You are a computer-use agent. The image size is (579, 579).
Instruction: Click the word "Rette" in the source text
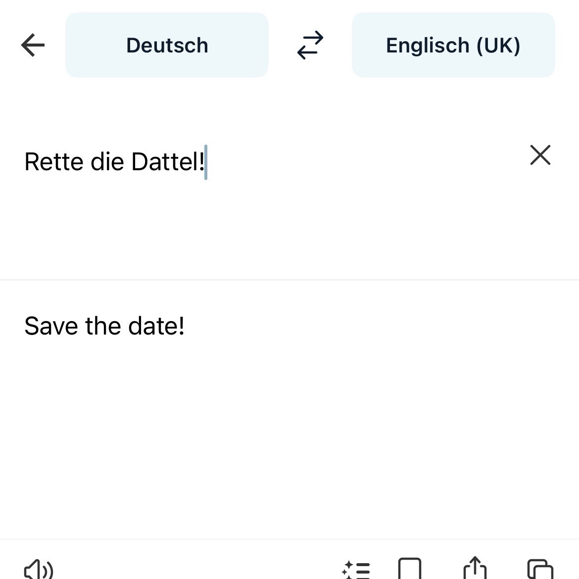53,162
